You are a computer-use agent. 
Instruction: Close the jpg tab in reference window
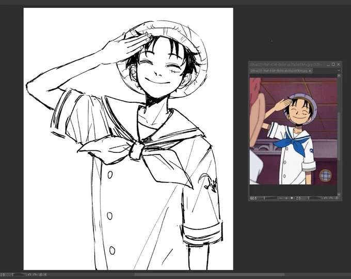tap(310, 71)
